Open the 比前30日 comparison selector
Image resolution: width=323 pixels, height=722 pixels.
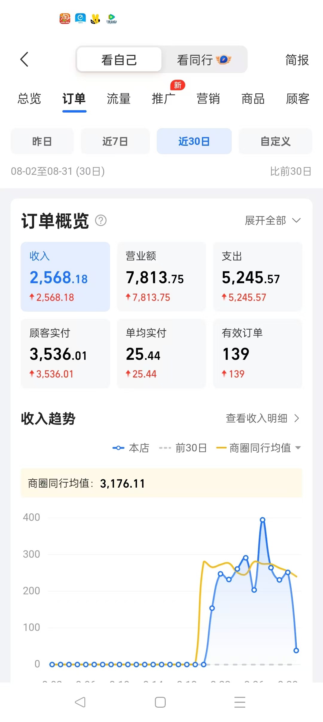pyautogui.click(x=290, y=171)
